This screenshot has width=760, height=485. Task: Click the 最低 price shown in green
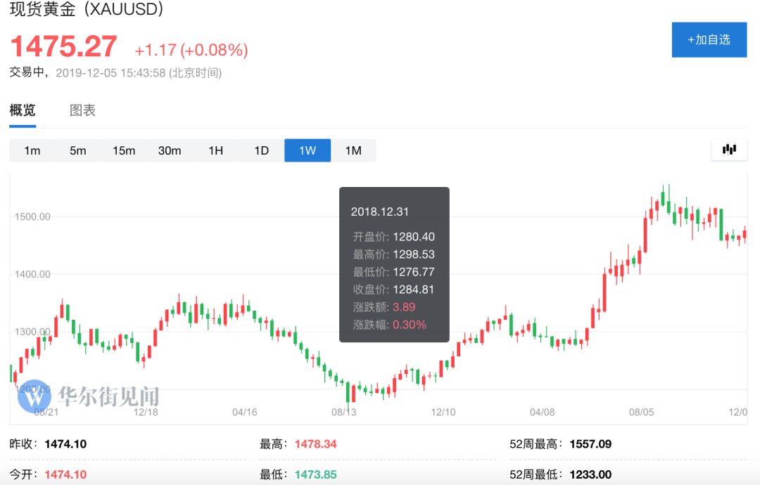[x=315, y=474]
